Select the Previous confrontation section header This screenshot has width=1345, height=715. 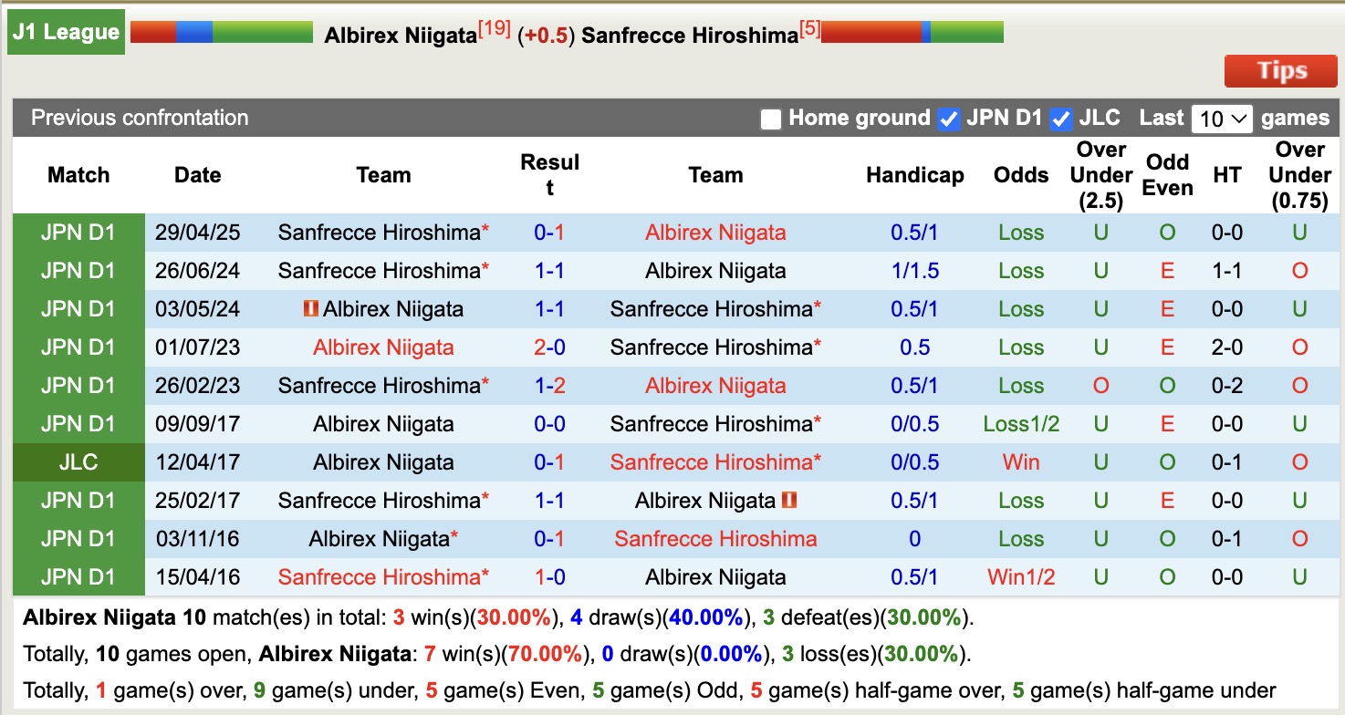(x=140, y=118)
